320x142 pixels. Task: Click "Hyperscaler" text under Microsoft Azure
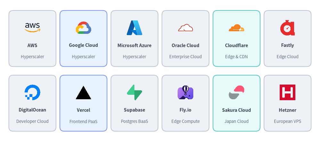[x=134, y=56]
